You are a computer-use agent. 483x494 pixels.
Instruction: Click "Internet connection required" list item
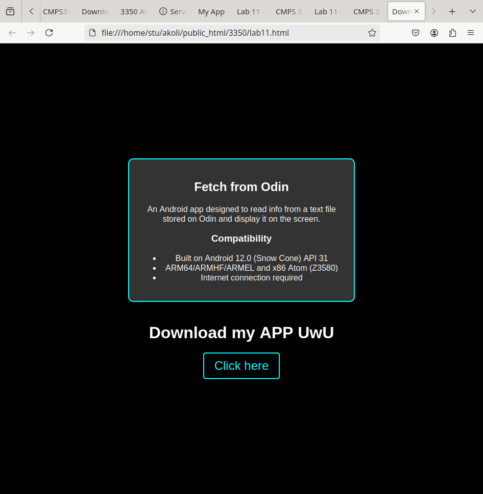point(252,278)
